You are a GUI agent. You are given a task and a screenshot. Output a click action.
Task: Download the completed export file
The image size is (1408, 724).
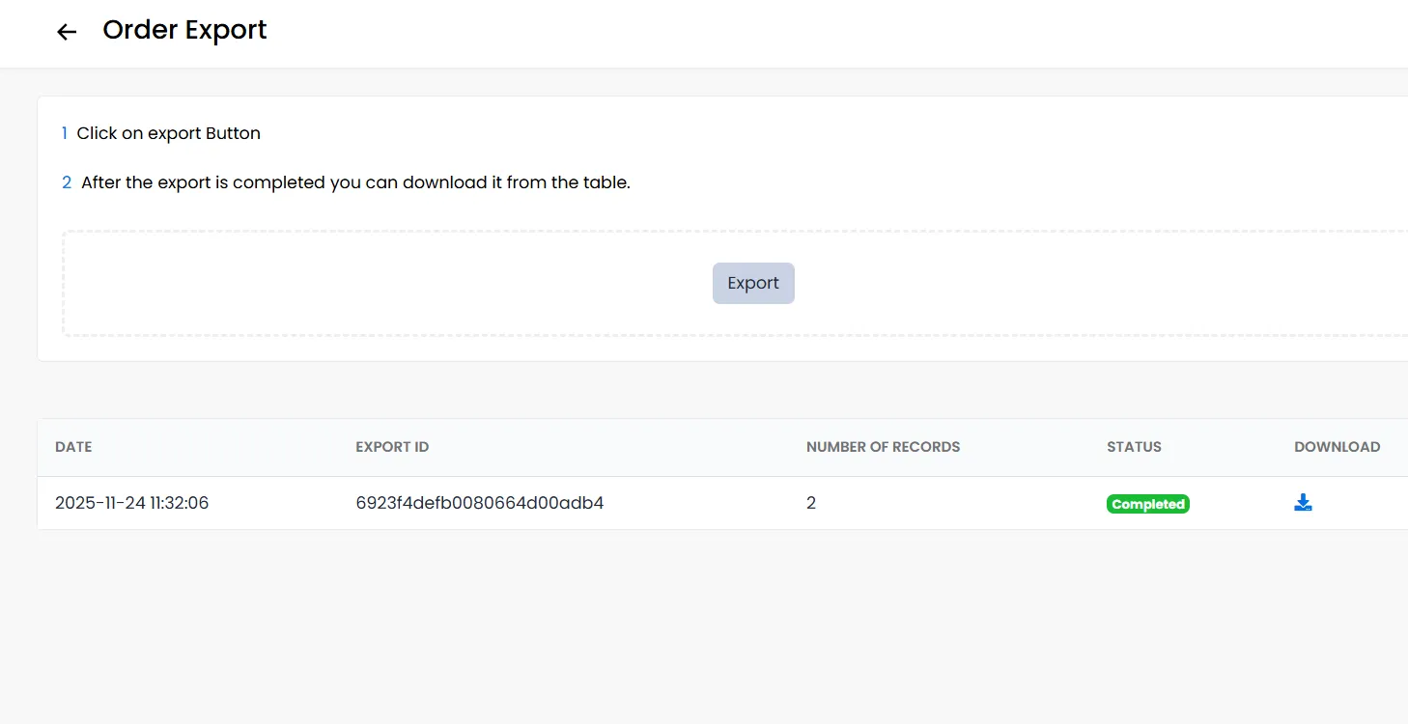pos(1303,503)
